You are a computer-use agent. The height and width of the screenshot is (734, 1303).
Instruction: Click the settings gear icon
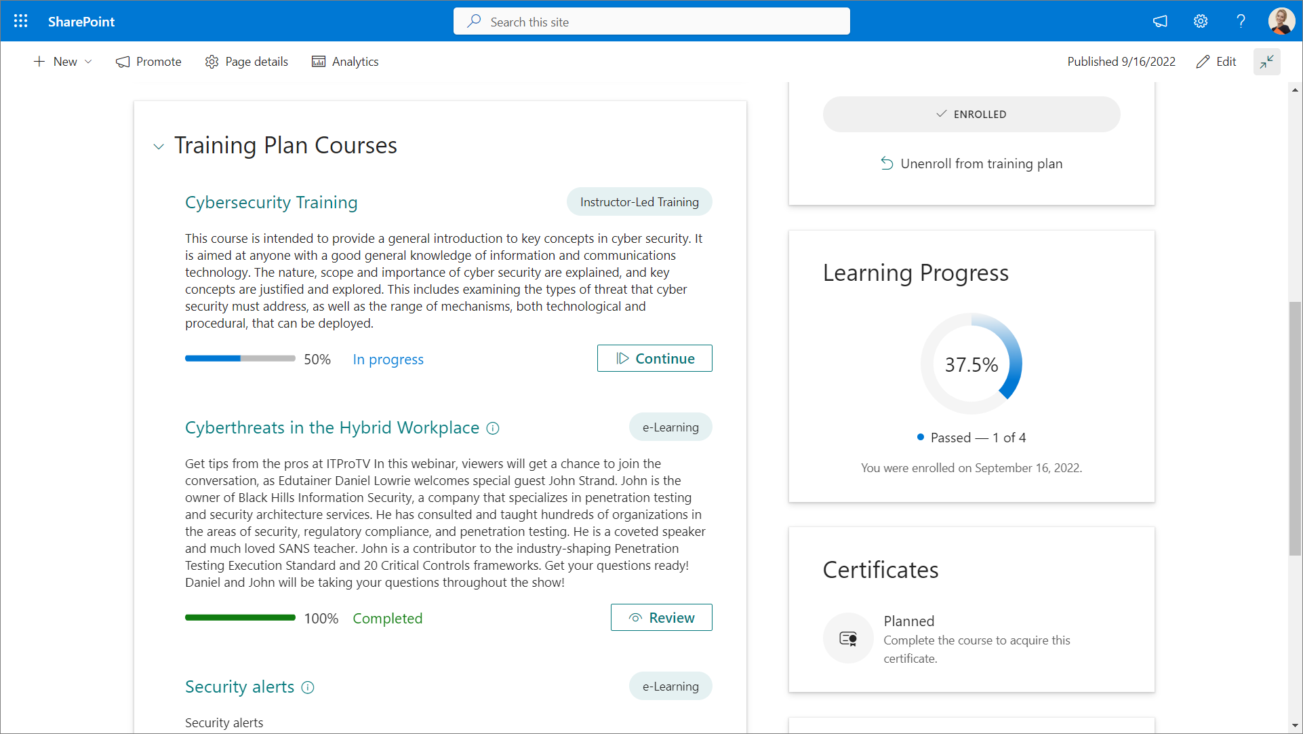(1201, 21)
